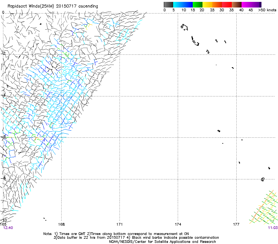Click the latitude label "-10"
This screenshot has height=244, width=278.
[x=4, y=220]
